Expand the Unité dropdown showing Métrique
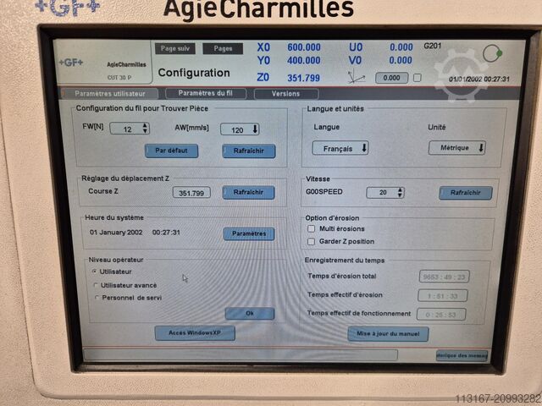 (456, 148)
